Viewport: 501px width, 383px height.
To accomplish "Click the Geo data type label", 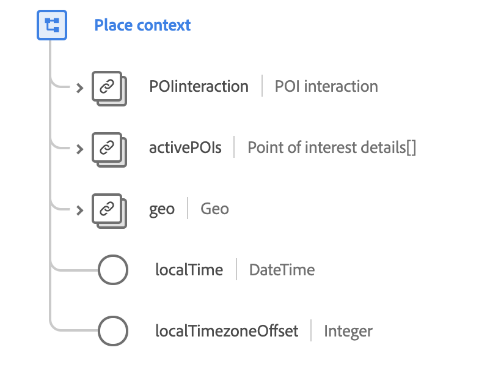I will (215, 209).
